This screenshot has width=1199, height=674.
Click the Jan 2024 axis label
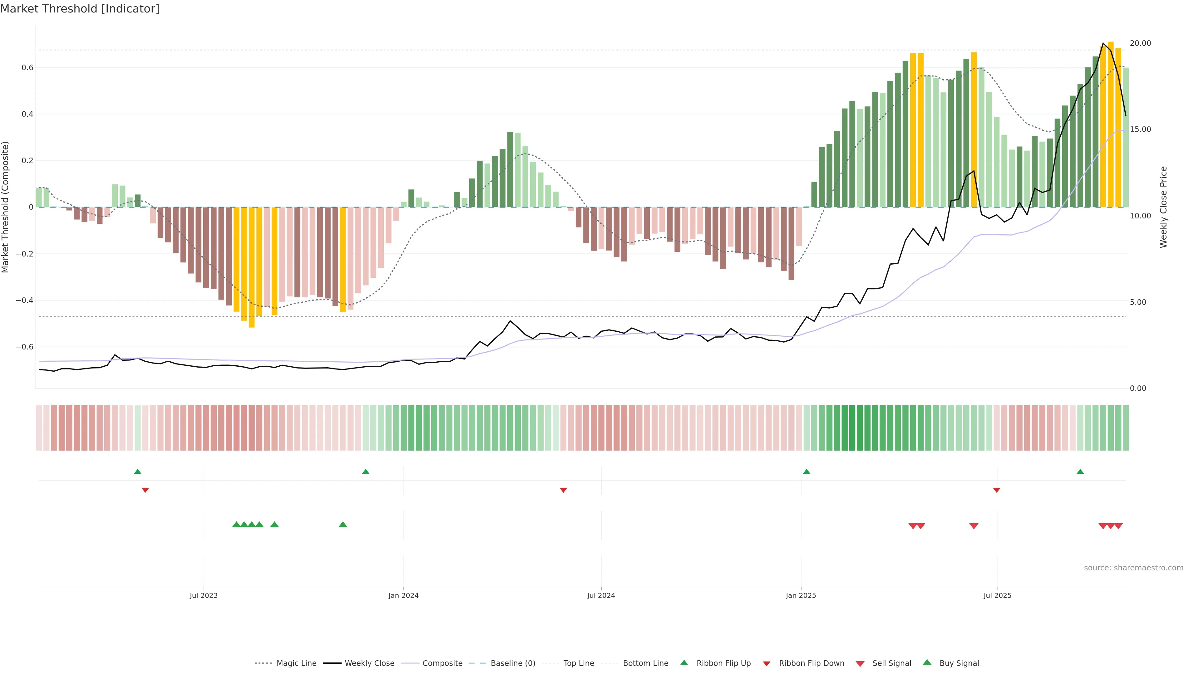click(403, 595)
